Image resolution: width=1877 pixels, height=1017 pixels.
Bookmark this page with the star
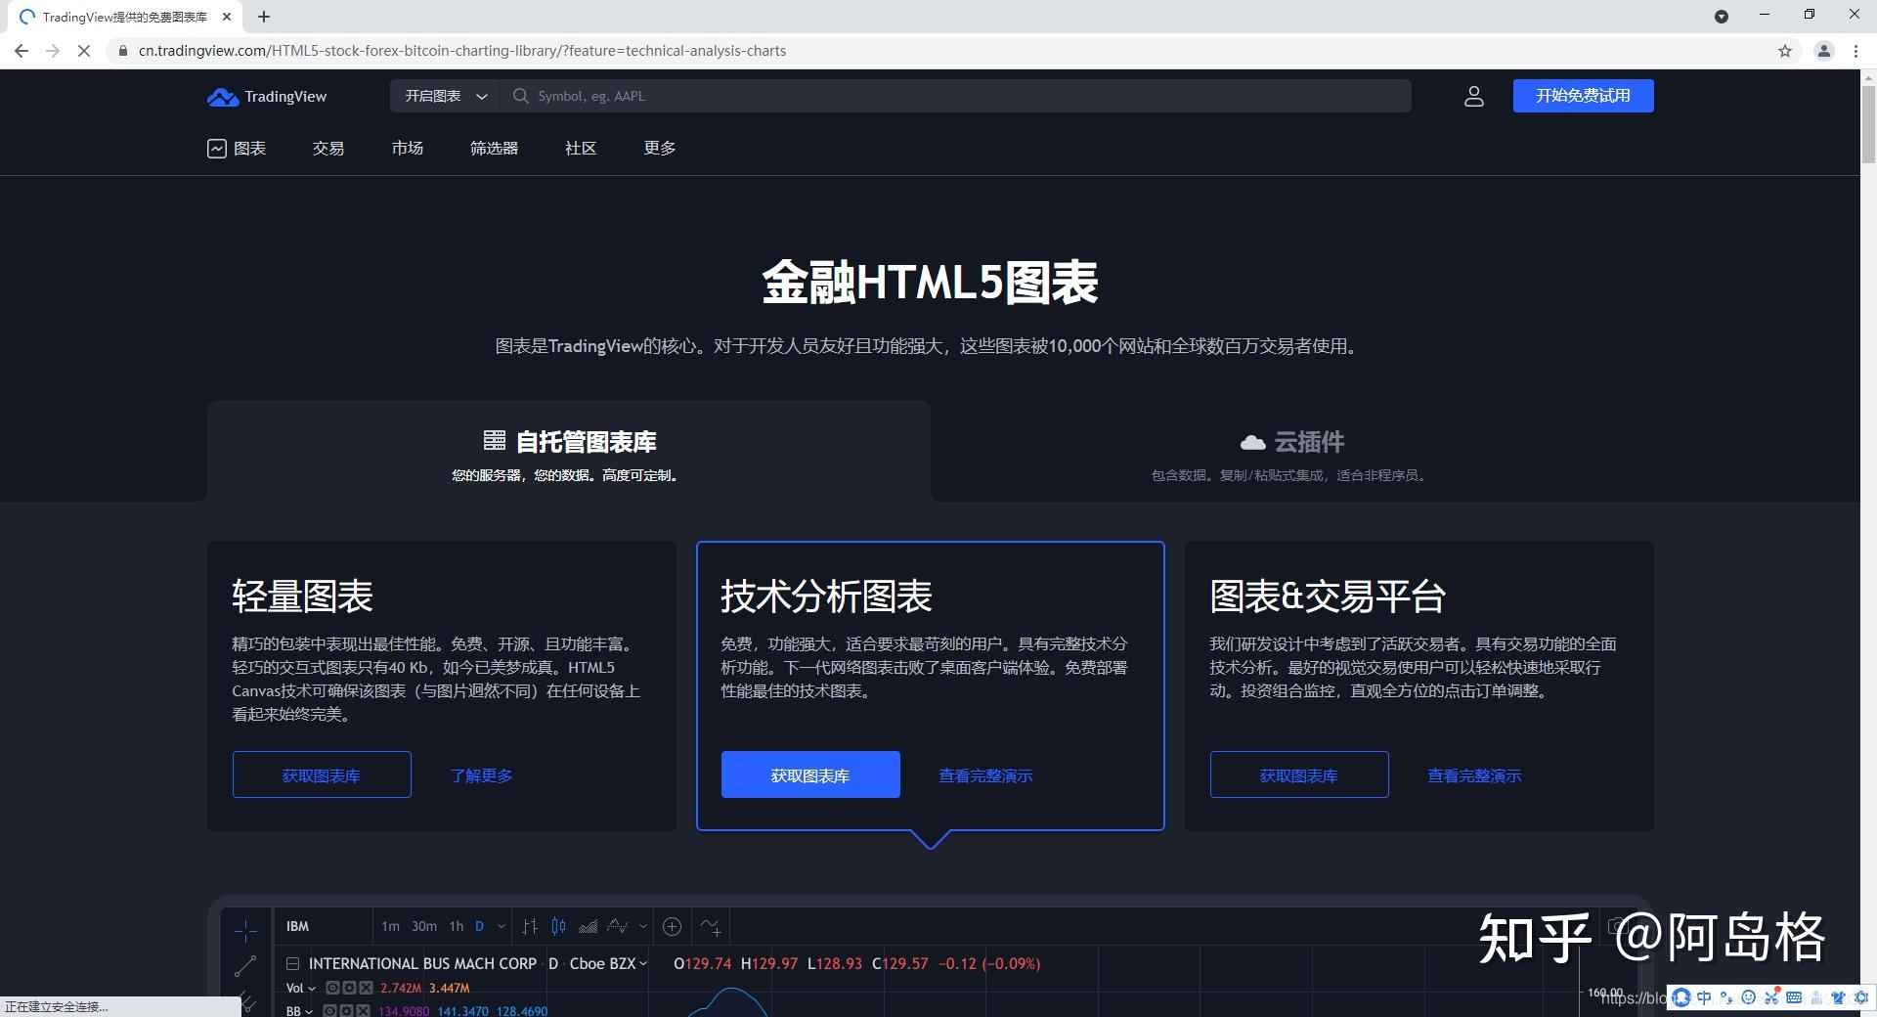pos(1784,51)
